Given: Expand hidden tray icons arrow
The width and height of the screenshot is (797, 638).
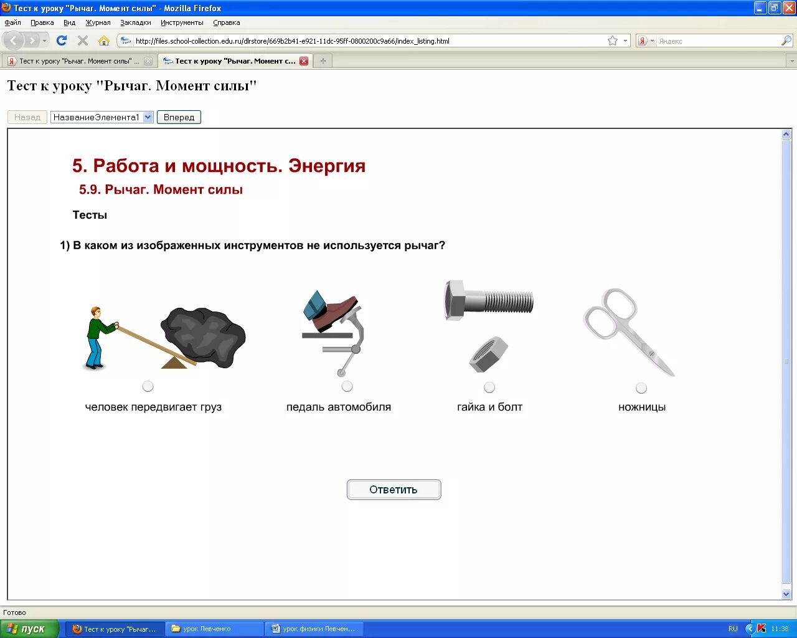Looking at the screenshot, I should (x=750, y=629).
